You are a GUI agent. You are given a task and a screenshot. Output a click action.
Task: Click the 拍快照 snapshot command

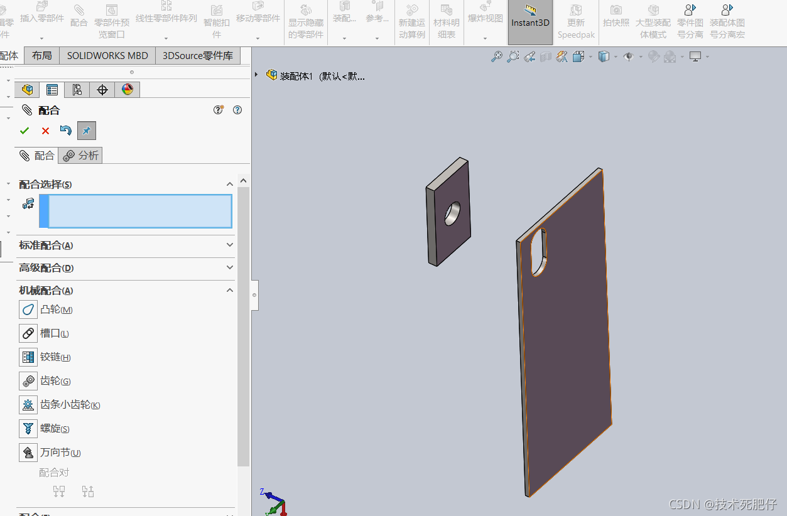pyautogui.click(x=616, y=16)
